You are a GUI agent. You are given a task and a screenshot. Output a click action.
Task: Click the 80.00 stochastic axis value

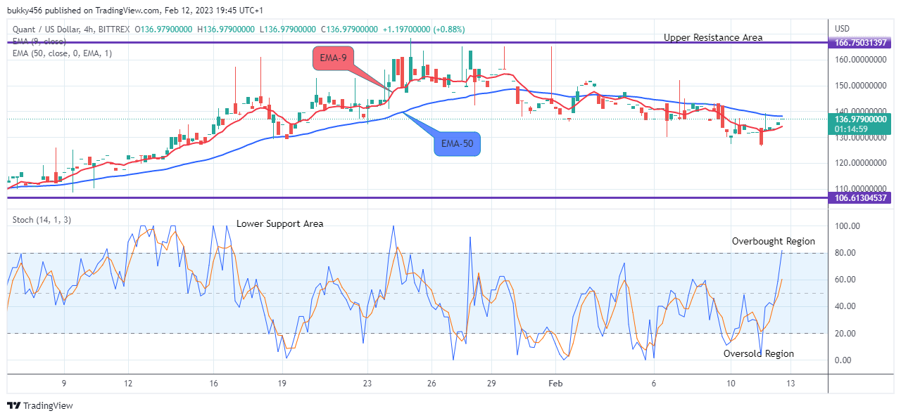(x=847, y=253)
